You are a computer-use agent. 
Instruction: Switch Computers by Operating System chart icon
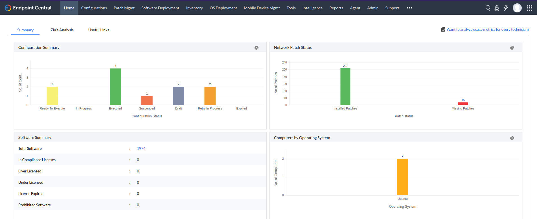[512, 138]
